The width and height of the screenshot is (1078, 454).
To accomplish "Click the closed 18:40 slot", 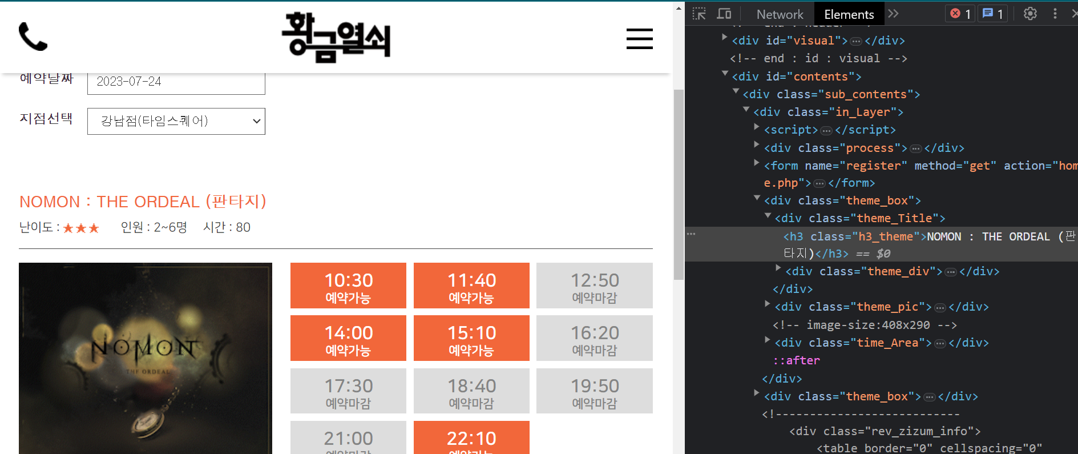I will pos(471,391).
